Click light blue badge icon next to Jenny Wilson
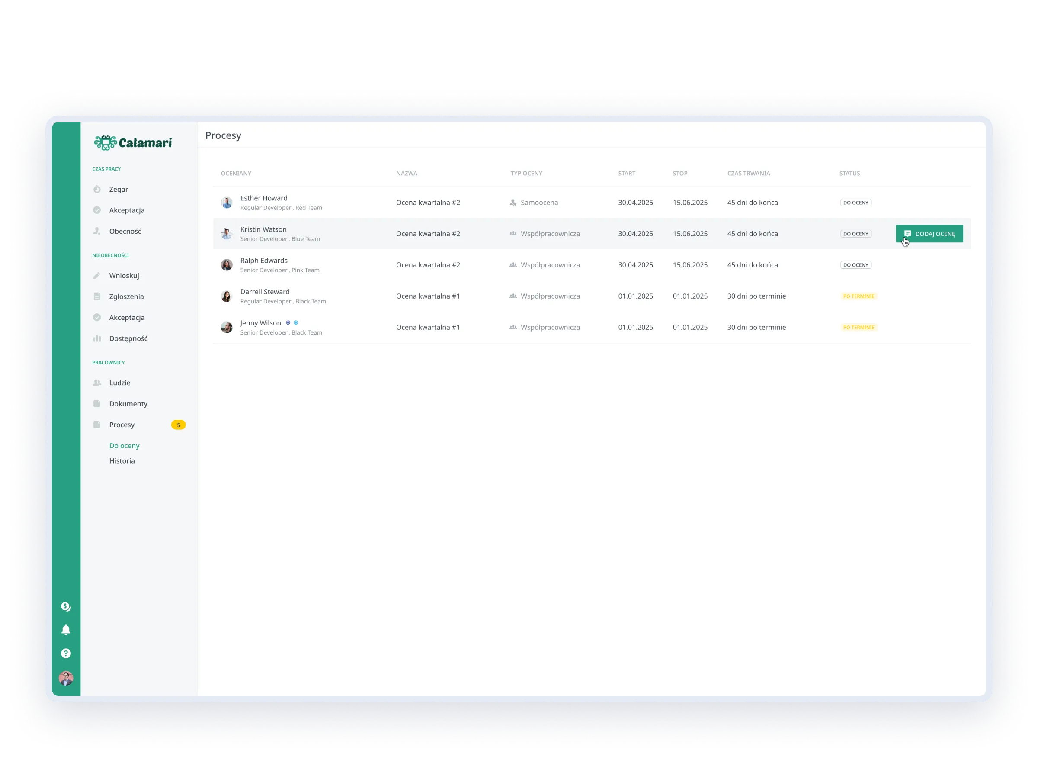This screenshot has height=779, width=1038. (x=296, y=322)
